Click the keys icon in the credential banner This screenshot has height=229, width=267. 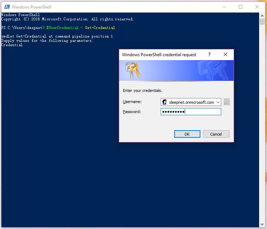pos(133,70)
